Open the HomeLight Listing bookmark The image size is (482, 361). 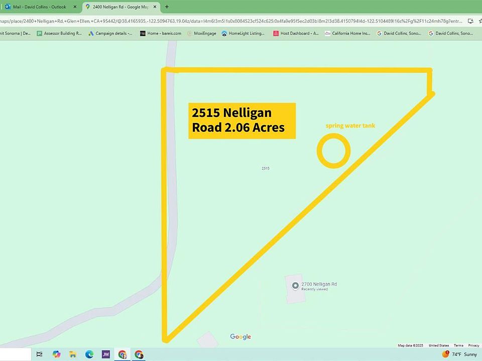(x=243, y=34)
